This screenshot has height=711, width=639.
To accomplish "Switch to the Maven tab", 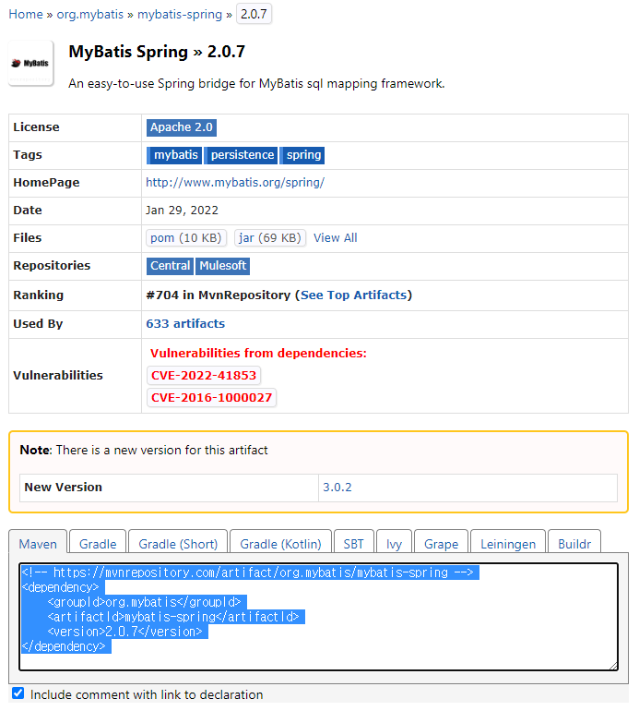I will point(38,542).
